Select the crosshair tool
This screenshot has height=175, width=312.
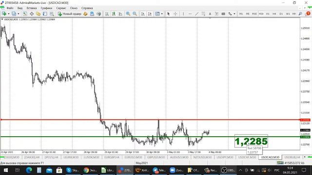[x=175, y=14]
